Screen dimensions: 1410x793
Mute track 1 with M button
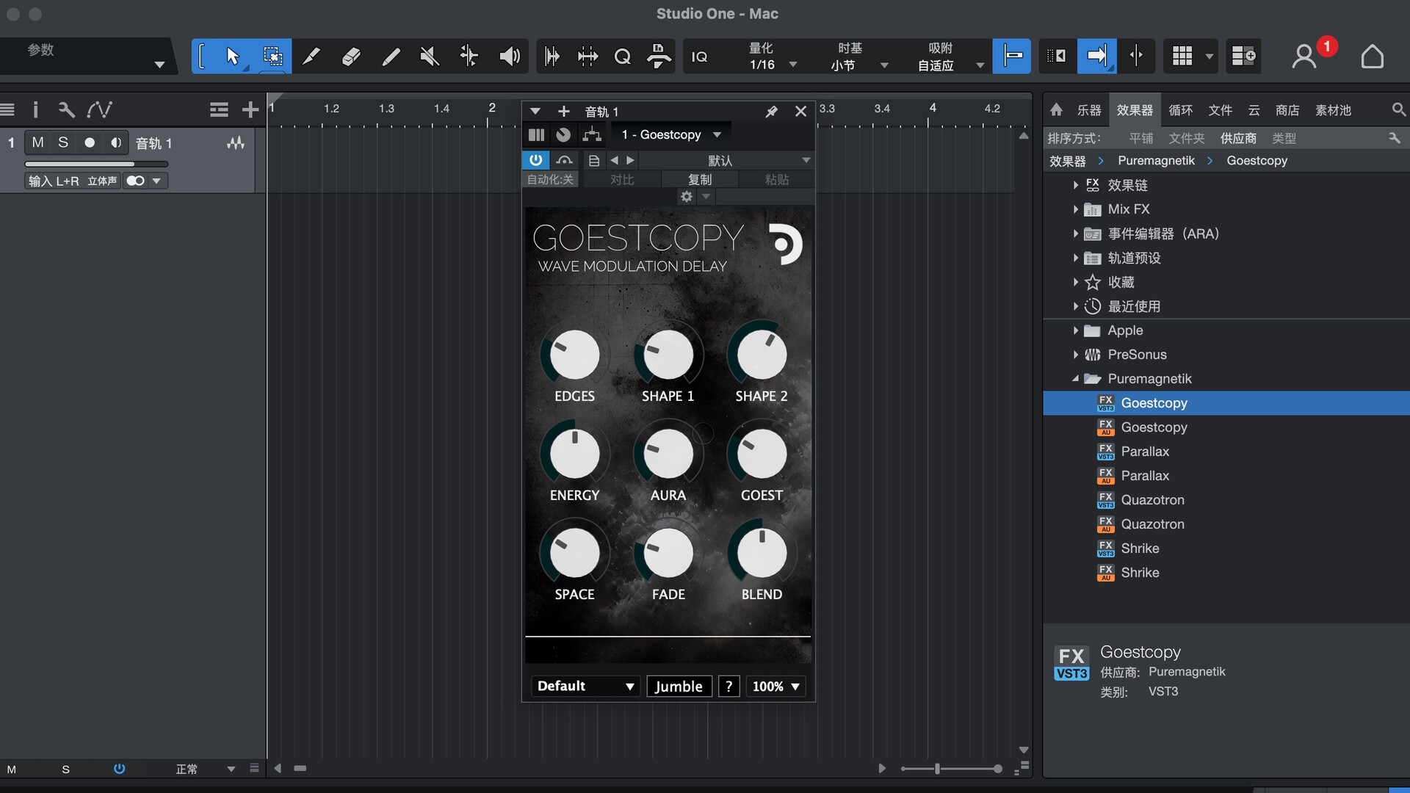click(x=37, y=142)
